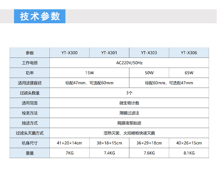Select the YT-X301 column header
This screenshot has width=217, height=177.
(109, 53)
